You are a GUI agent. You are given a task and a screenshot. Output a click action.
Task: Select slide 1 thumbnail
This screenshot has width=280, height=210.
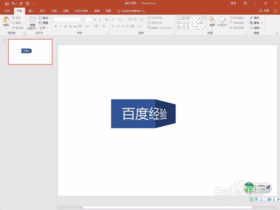coord(30,52)
